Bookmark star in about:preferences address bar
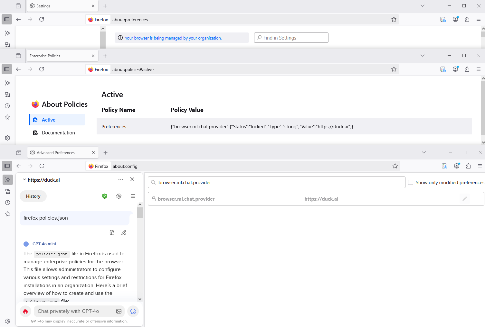The width and height of the screenshot is (485, 327). [x=394, y=20]
